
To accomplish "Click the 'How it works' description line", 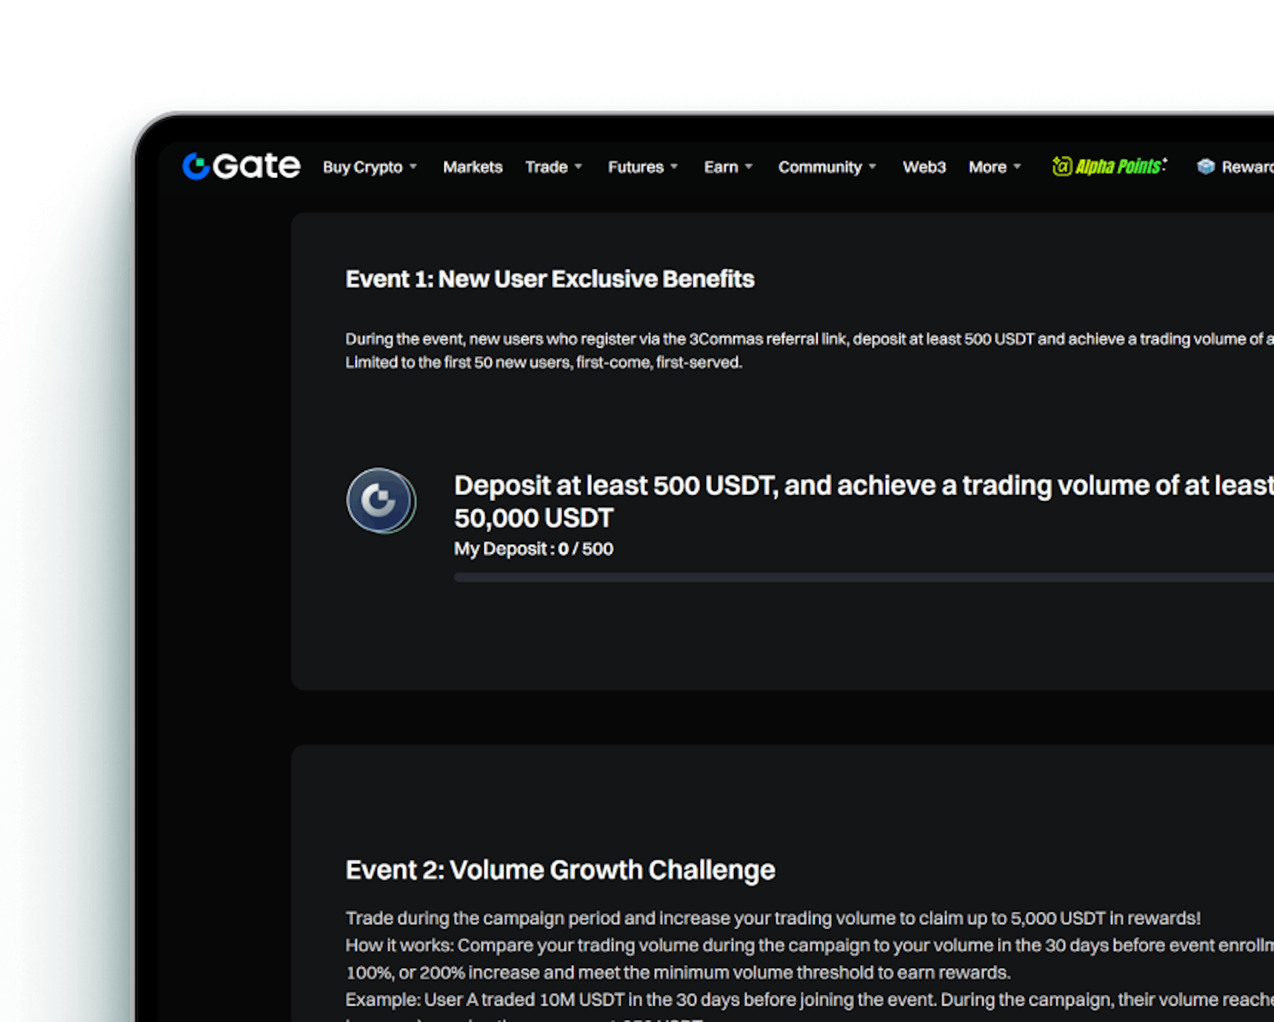I will point(810,946).
